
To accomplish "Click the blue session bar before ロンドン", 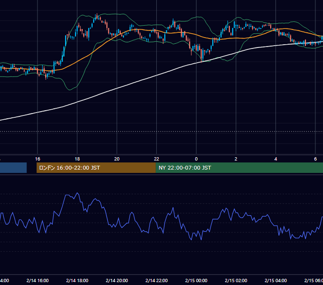I will [x=13, y=168].
